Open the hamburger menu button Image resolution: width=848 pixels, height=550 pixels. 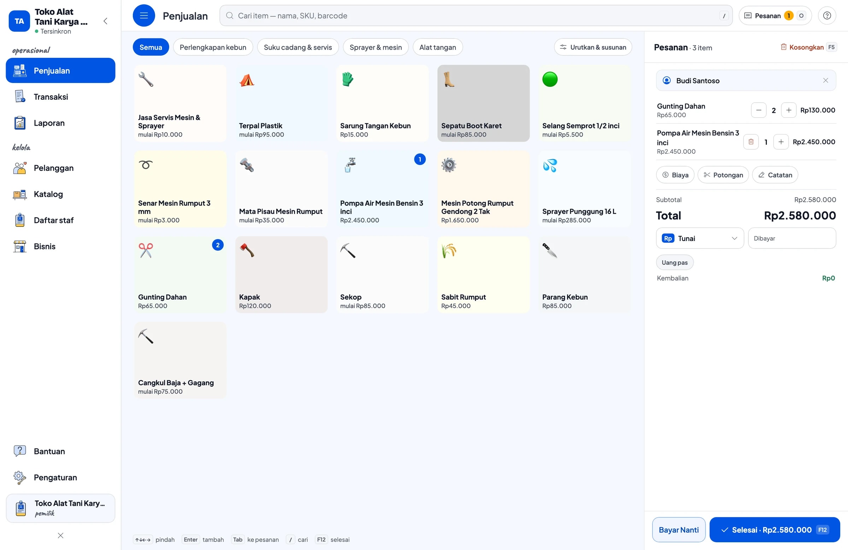pyautogui.click(x=143, y=16)
